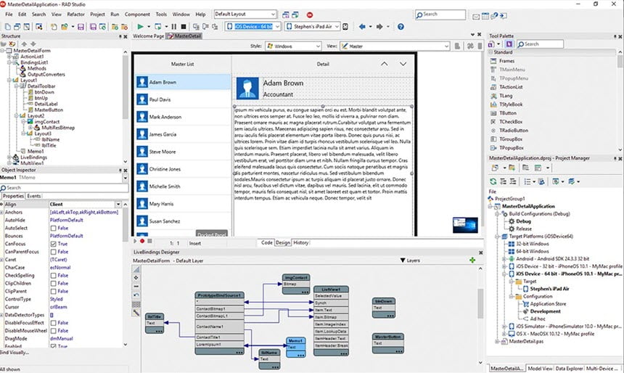
Task: Open the Refactor menu
Action: (75, 15)
